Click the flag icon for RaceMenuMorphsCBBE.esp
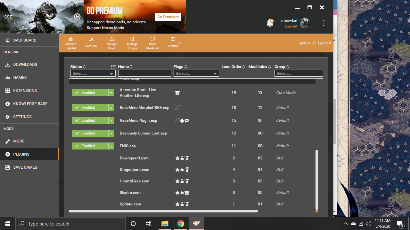410x230 pixels. point(177,108)
